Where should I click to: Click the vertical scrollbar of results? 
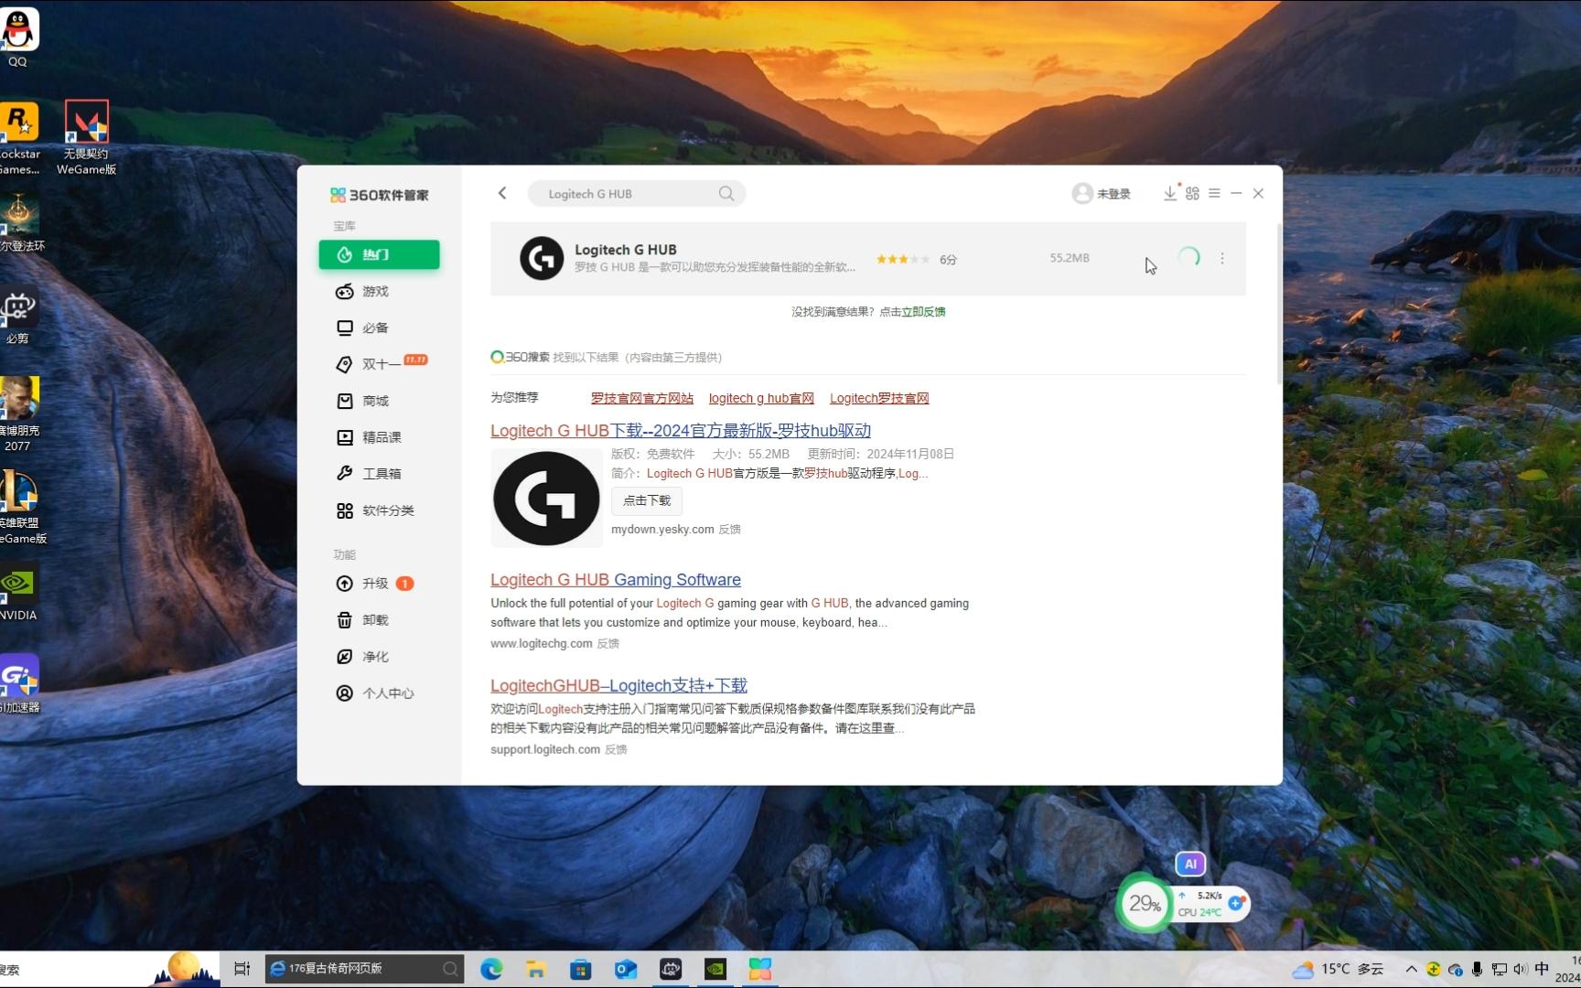1279,302
